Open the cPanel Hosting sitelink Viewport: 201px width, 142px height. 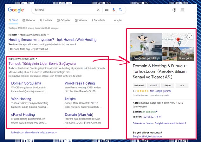tap(23, 114)
